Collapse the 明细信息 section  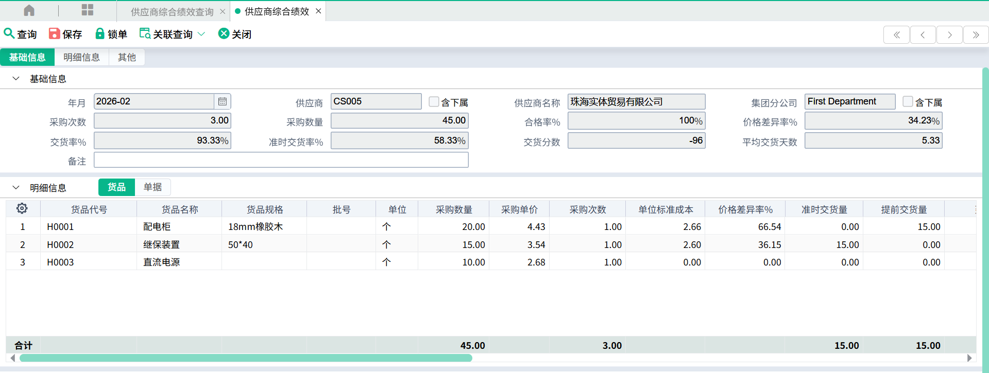16,188
